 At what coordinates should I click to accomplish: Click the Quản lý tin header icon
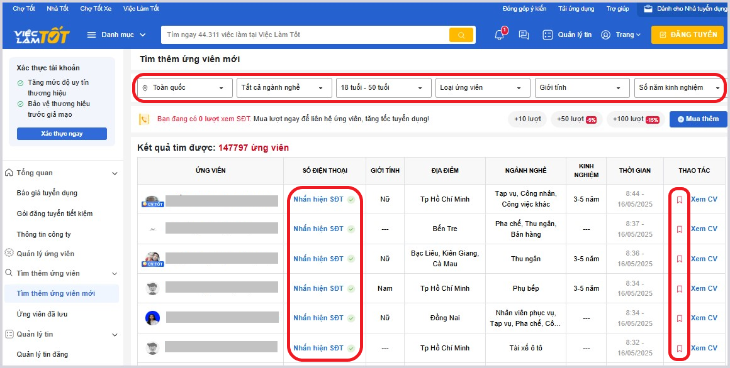coord(547,35)
